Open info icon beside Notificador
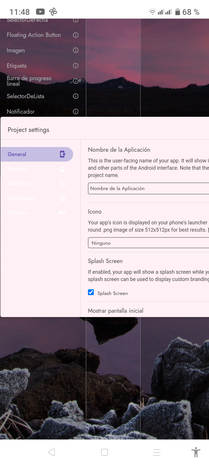209x465 pixels. (76, 112)
